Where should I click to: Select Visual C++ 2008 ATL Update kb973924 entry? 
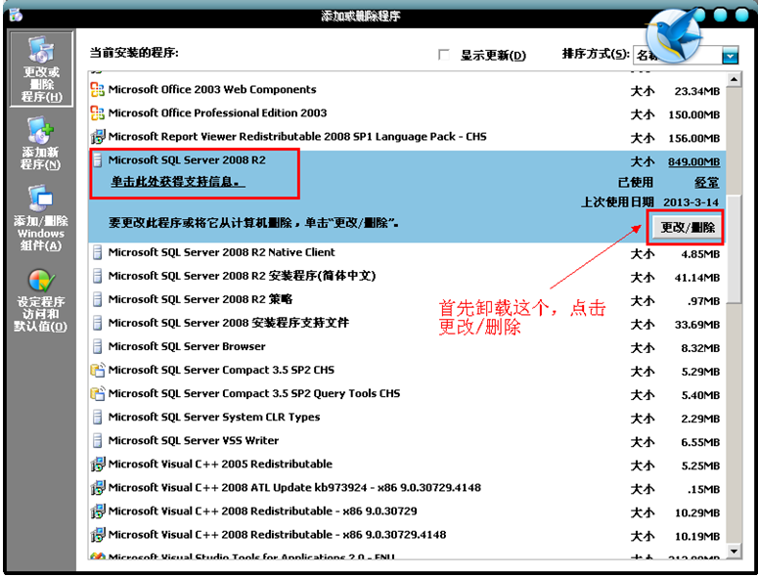pyautogui.click(x=405, y=488)
